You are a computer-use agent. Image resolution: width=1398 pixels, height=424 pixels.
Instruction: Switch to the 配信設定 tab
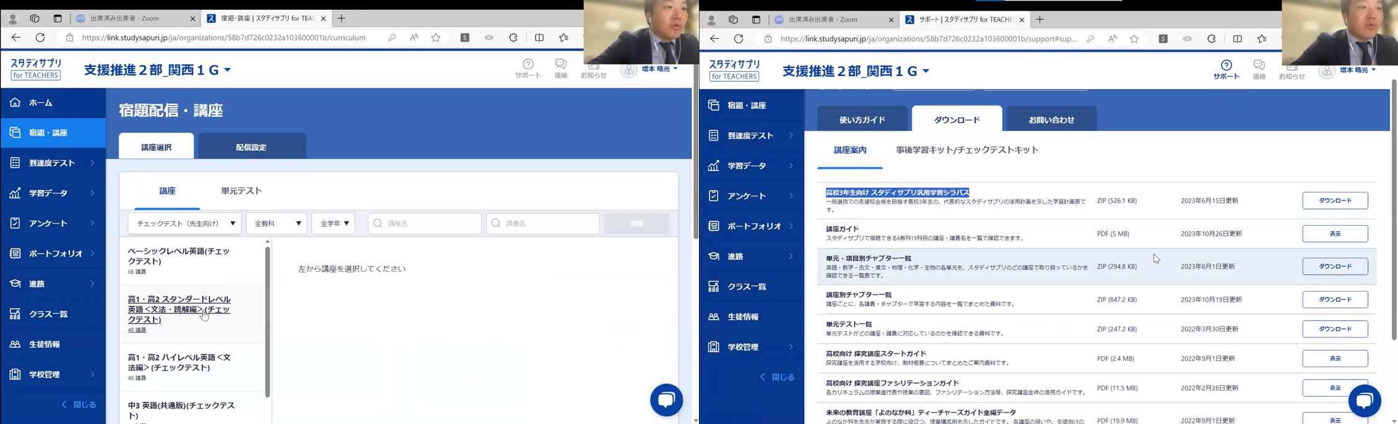tap(251, 146)
